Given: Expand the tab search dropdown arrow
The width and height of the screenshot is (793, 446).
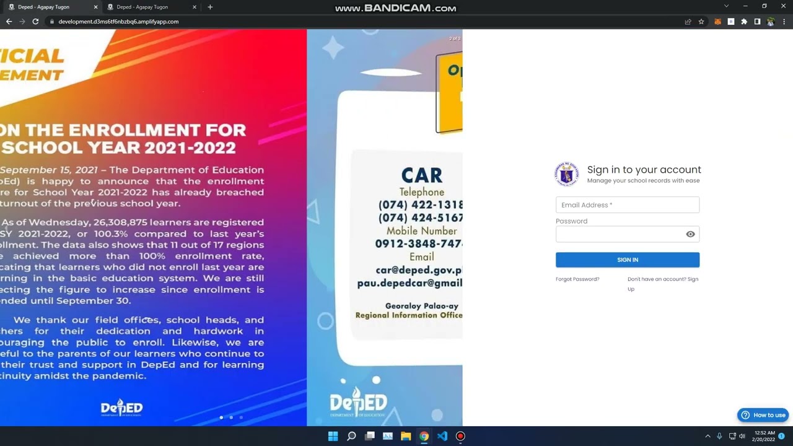Looking at the screenshot, I should point(727,6).
